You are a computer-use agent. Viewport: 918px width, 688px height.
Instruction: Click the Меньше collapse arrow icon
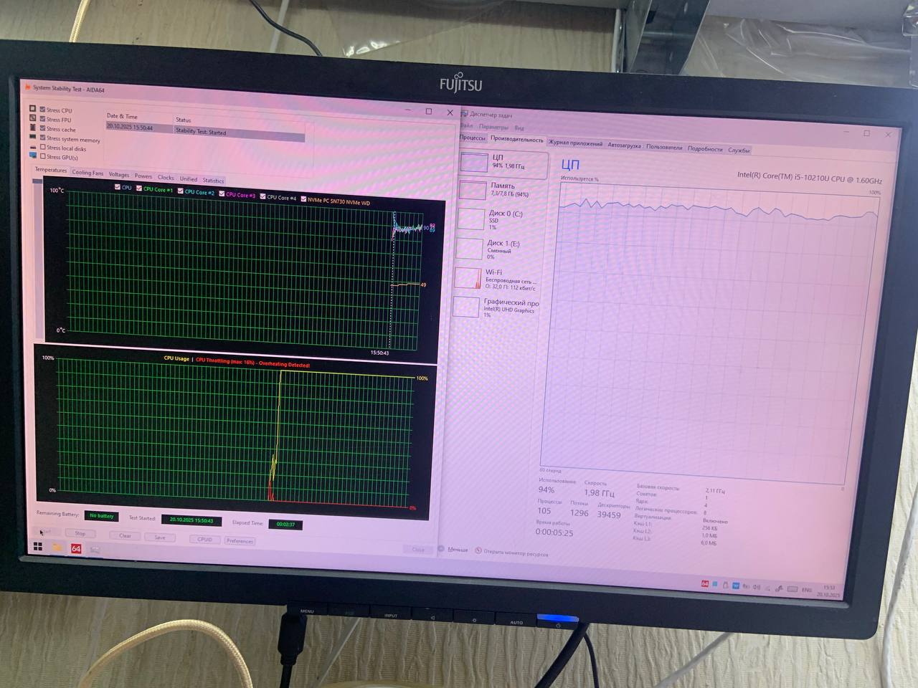tap(441, 550)
